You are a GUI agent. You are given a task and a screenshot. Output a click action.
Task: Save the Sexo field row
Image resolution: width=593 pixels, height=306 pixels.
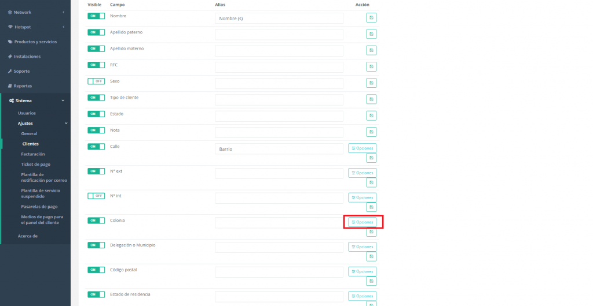371,83
